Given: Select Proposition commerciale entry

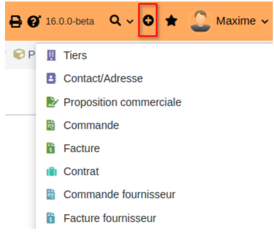Looking at the screenshot, I should [x=122, y=102].
